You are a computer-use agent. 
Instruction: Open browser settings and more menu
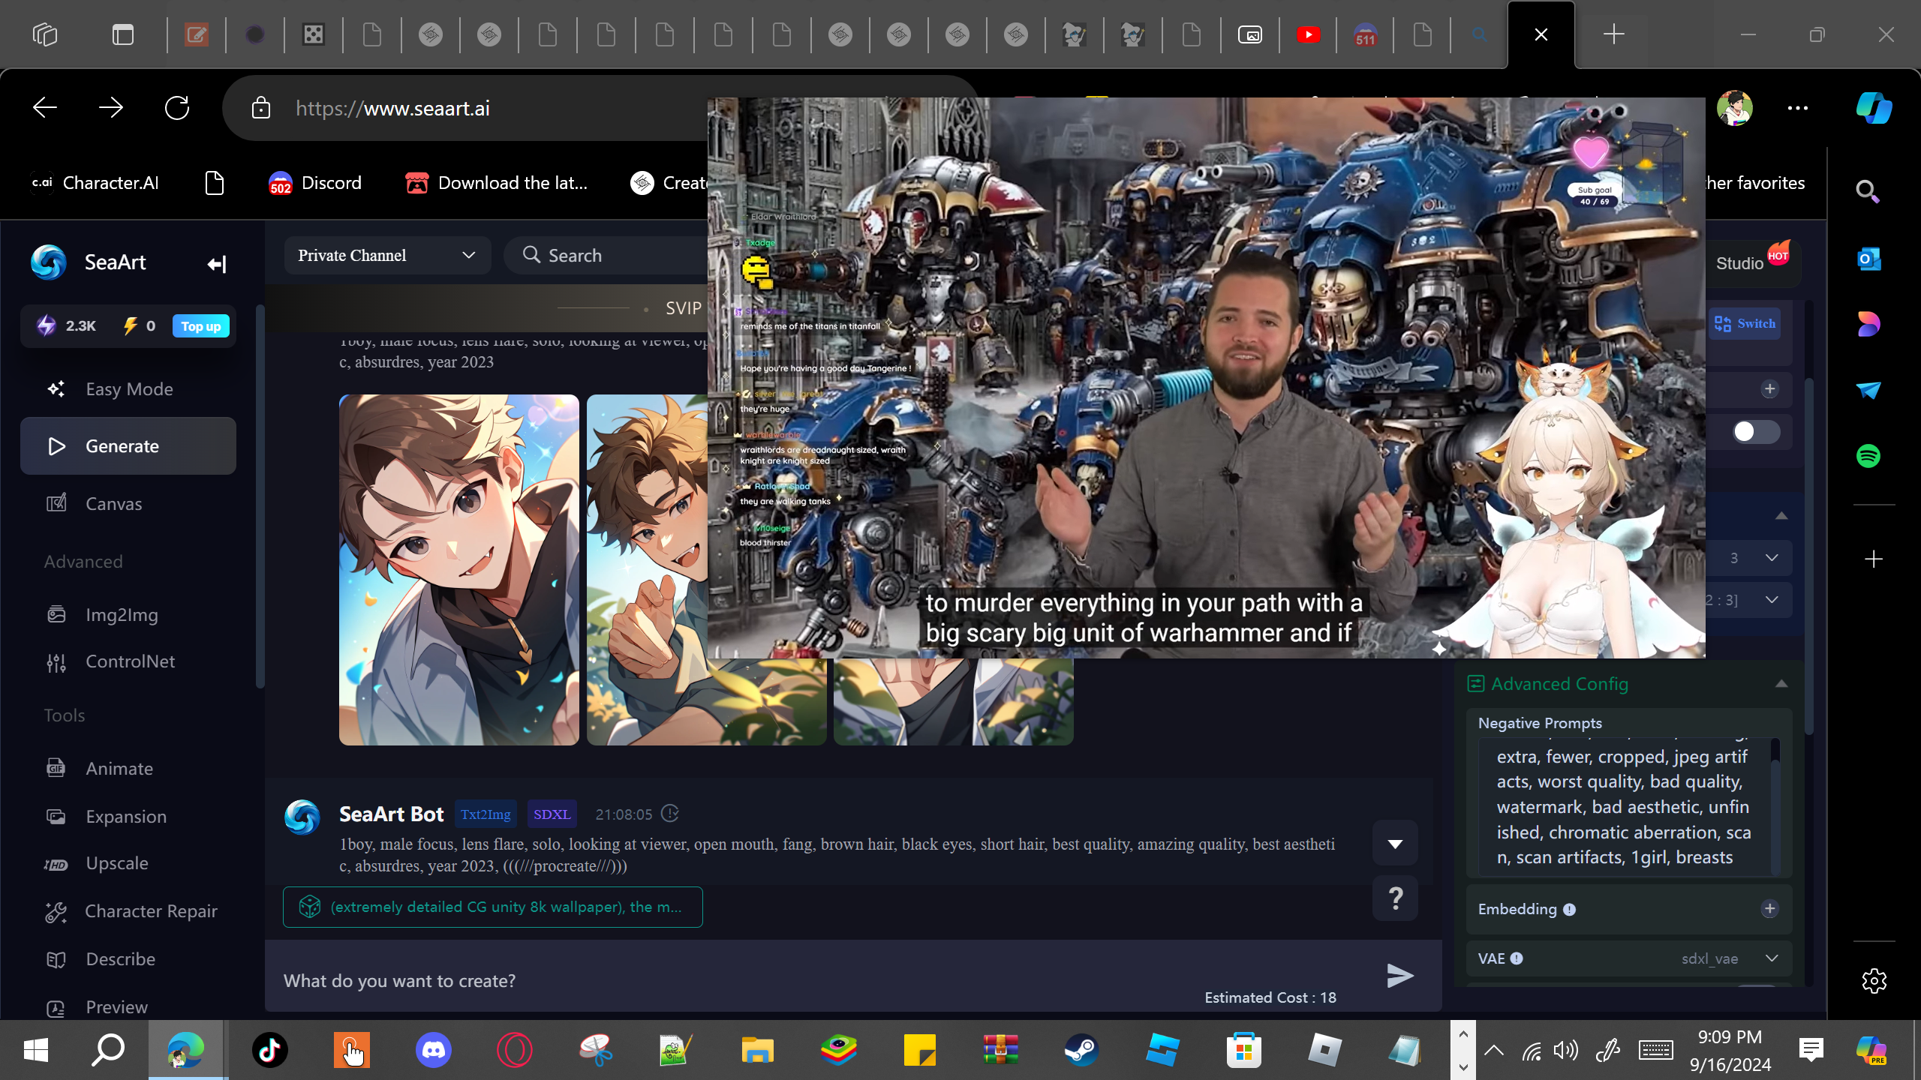pyautogui.click(x=1798, y=108)
